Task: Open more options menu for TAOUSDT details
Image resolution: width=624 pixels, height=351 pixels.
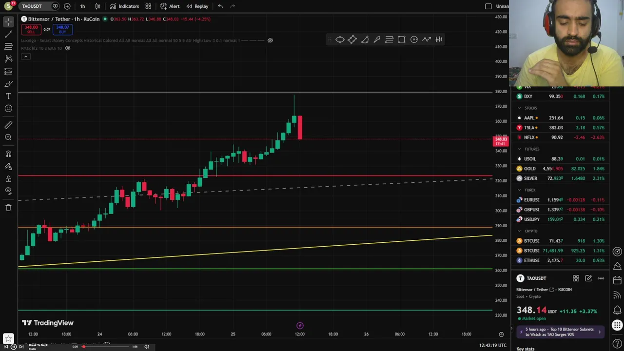Action: click(x=601, y=278)
